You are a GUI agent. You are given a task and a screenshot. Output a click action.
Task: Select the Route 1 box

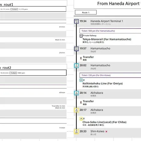coord(86,12)
